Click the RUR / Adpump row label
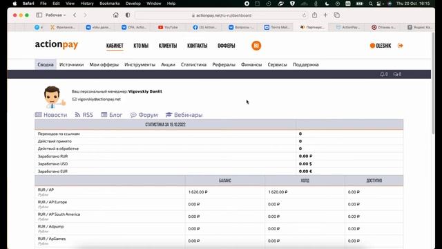442x249 pixels. [x=50, y=226]
